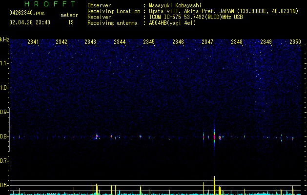Viewport: 307px width, 195px height.
Task: Click the Observer label
Action: click(99, 5)
